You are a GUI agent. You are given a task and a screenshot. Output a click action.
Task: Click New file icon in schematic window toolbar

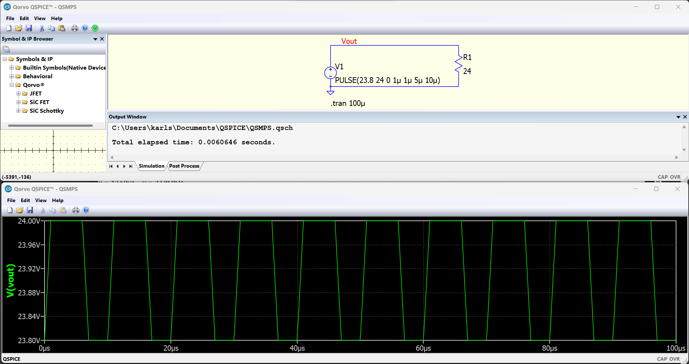coord(9,28)
